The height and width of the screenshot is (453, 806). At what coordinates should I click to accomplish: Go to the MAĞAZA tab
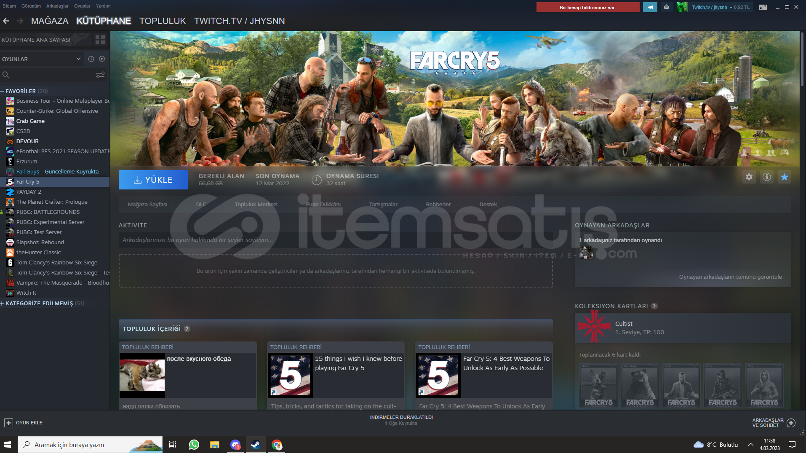coord(50,21)
